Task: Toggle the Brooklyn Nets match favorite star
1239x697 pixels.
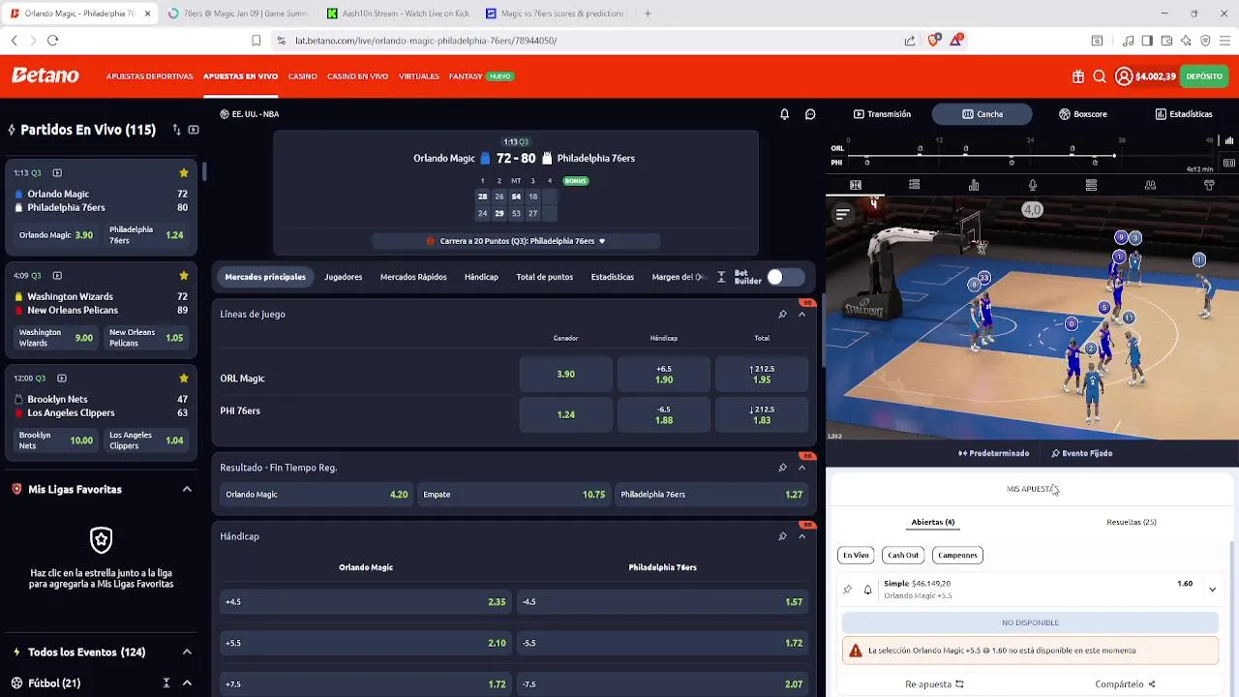Action: [x=184, y=379]
